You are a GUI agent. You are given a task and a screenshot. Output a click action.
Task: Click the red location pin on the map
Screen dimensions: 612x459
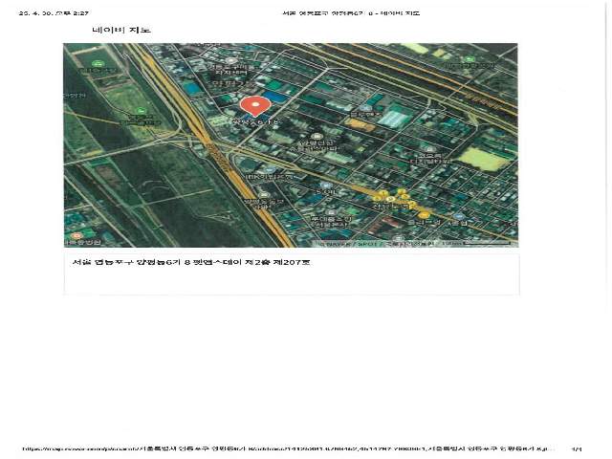[x=252, y=105]
